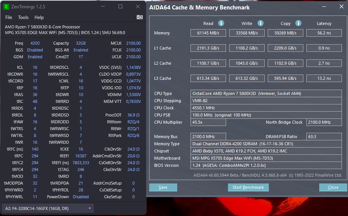This screenshot has width=348, height=216.
Task: Click the BIOS Version field 1.24
Action: (266, 165)
